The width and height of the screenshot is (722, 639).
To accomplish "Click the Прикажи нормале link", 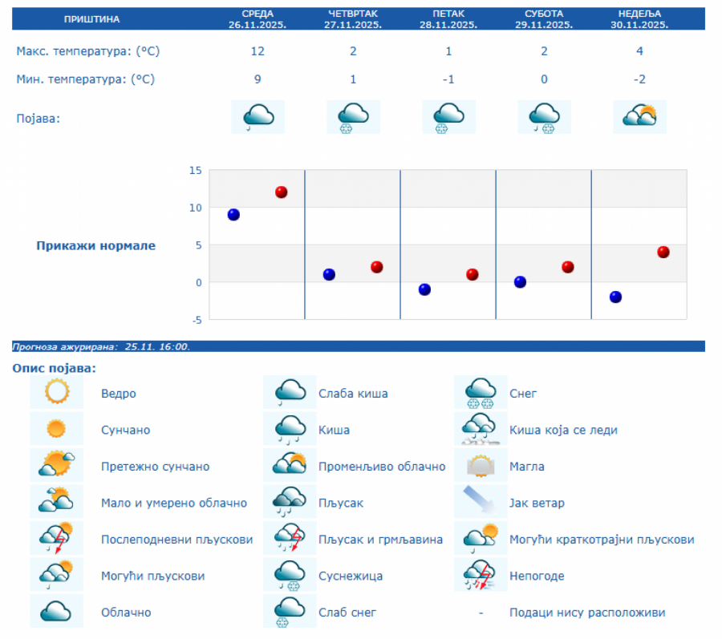I will coord(95,245).
